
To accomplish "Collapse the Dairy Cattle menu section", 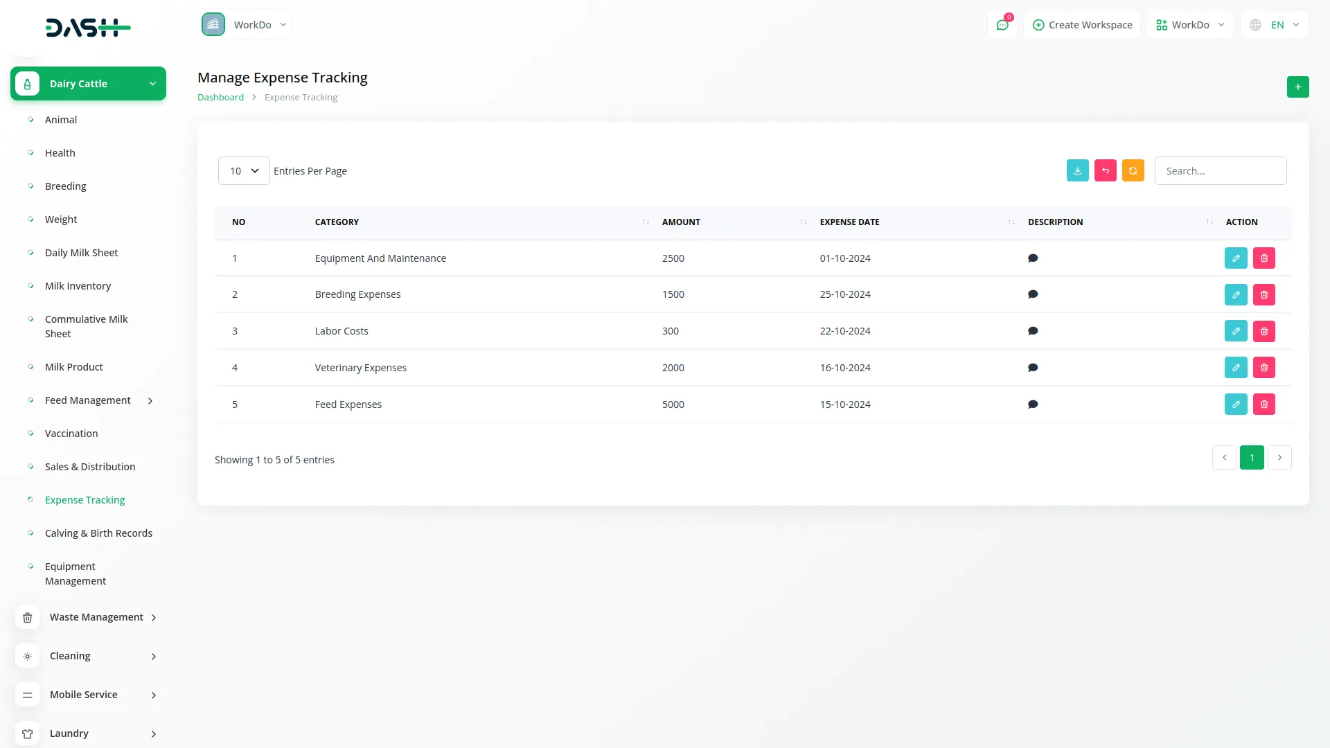I will coord(89,84).
